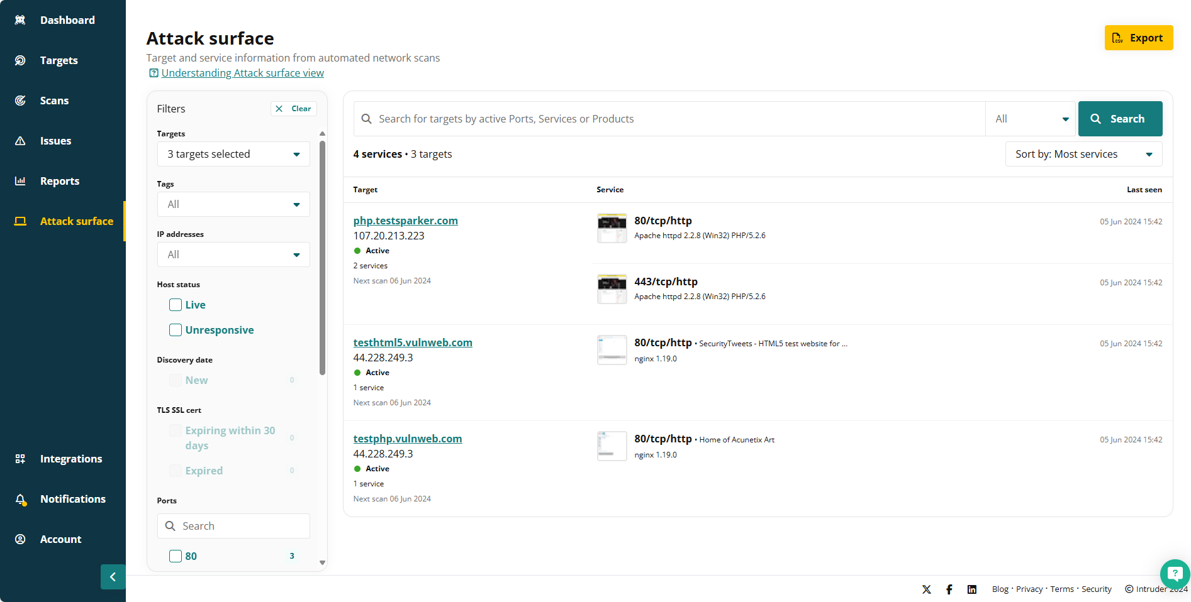Click the Notifications bell icon
Viewport: 1191px width, 602px height.
coord(21,500)
